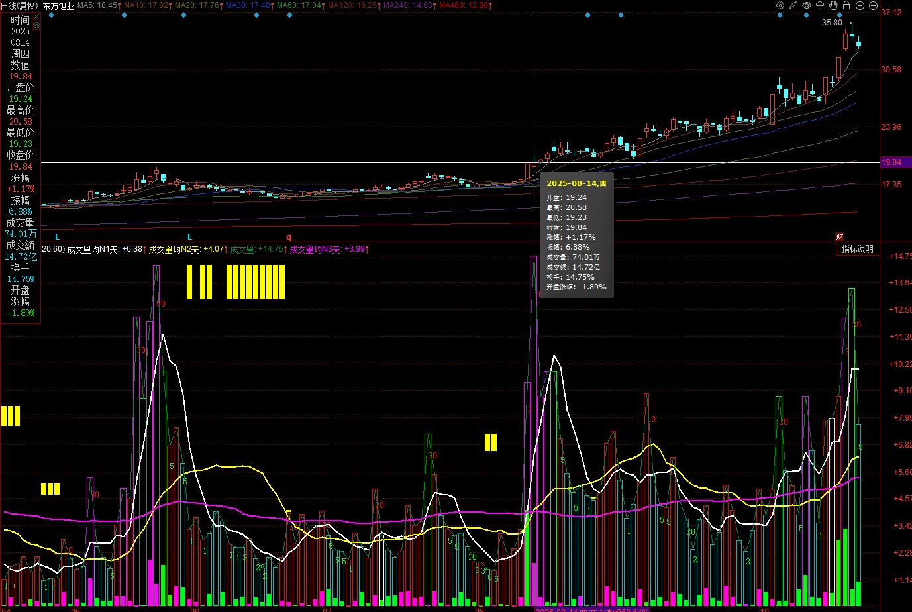Screen dimensions: 912x612
Task: Select the MA60 moving average label
Action: coord(300,5)
